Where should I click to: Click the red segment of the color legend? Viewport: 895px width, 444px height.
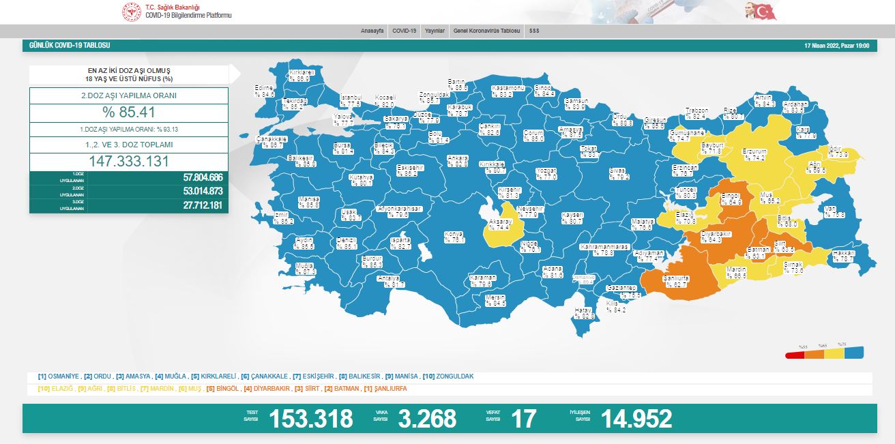pyautogui.click(x=795, y=355)
